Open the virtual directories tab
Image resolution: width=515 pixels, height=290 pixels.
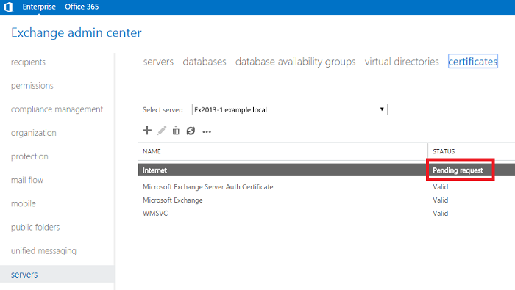pos(402,62)
